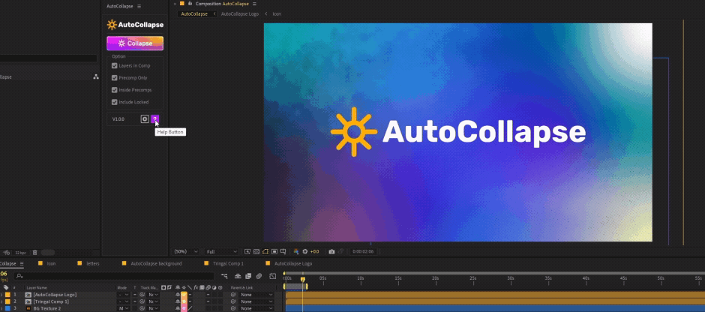Toggle the composition viewer lock icon
Viewport: 705px width, 312px height.
[190, 4]
